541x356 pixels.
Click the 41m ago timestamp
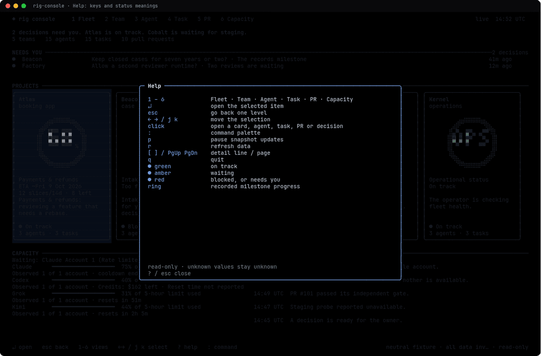500,59
